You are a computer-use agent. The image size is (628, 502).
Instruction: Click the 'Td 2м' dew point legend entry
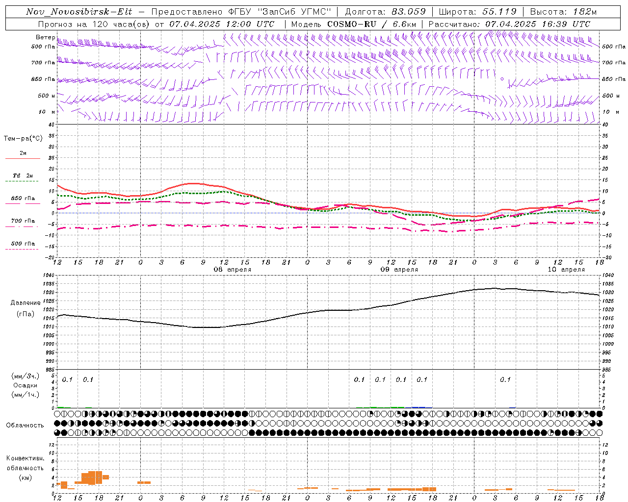pos(23,176)
